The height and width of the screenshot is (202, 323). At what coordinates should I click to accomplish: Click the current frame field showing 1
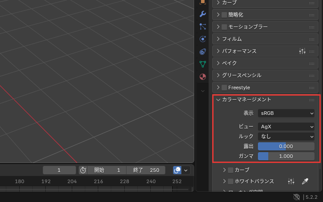(x=59, y=170)
